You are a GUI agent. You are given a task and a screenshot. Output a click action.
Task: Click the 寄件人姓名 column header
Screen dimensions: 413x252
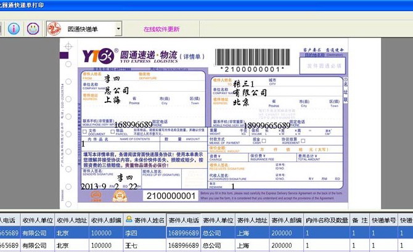tap(145, 221)
